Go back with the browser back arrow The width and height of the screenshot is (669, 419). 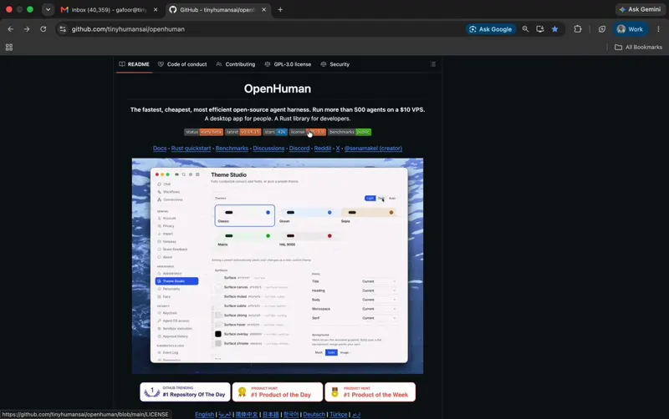11,29
